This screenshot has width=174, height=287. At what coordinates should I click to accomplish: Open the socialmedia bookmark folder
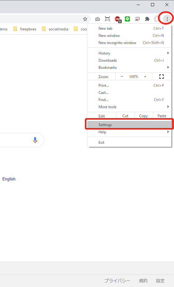pyautogui.click(x=55, y=29)
